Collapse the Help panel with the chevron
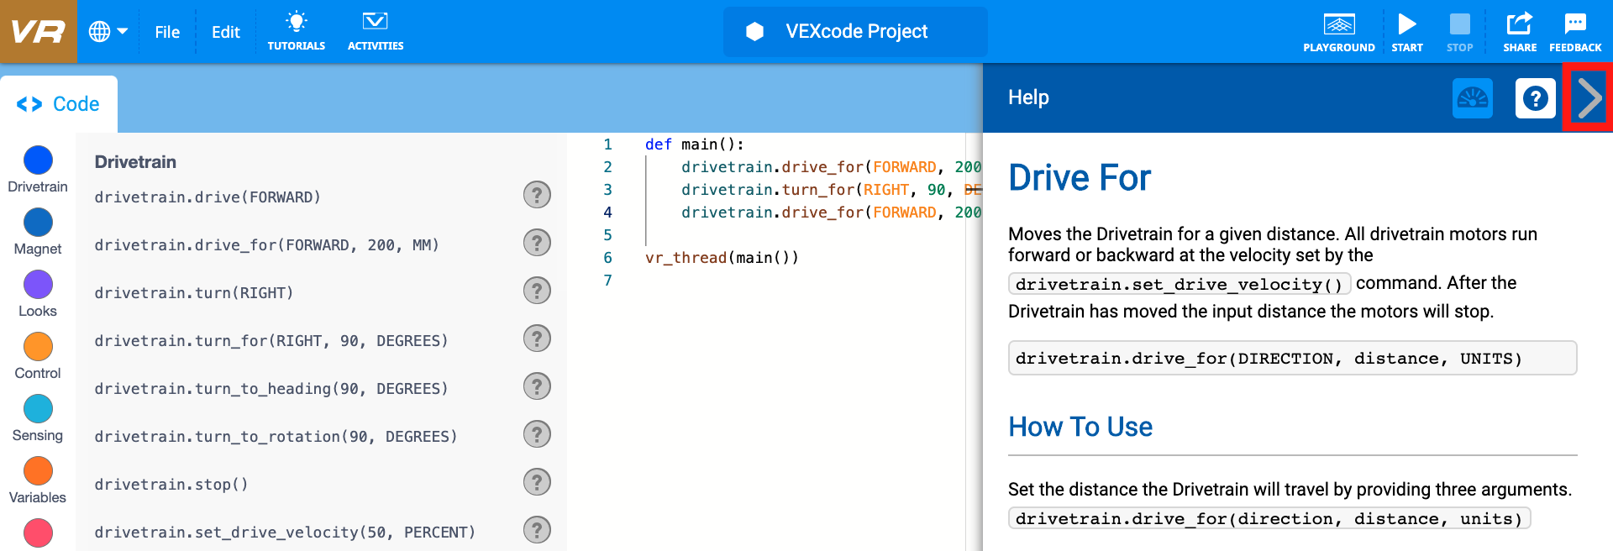 click(1588, 98)
